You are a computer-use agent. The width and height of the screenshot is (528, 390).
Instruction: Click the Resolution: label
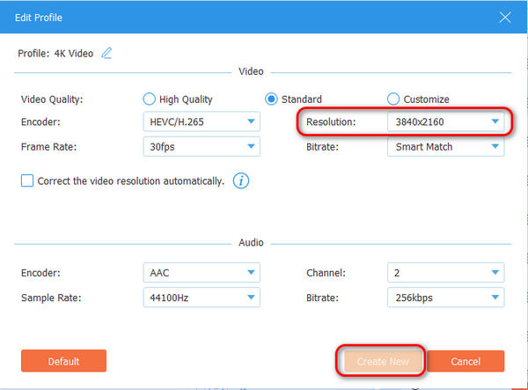coord(331,121)
